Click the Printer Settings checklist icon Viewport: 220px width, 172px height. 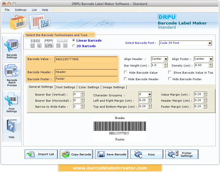pos(173,154)
